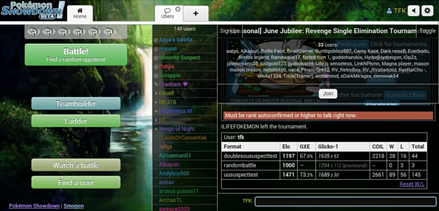Select user anirav in userlist
Viewport: 439px width, 211px height.
click(185, 182)
